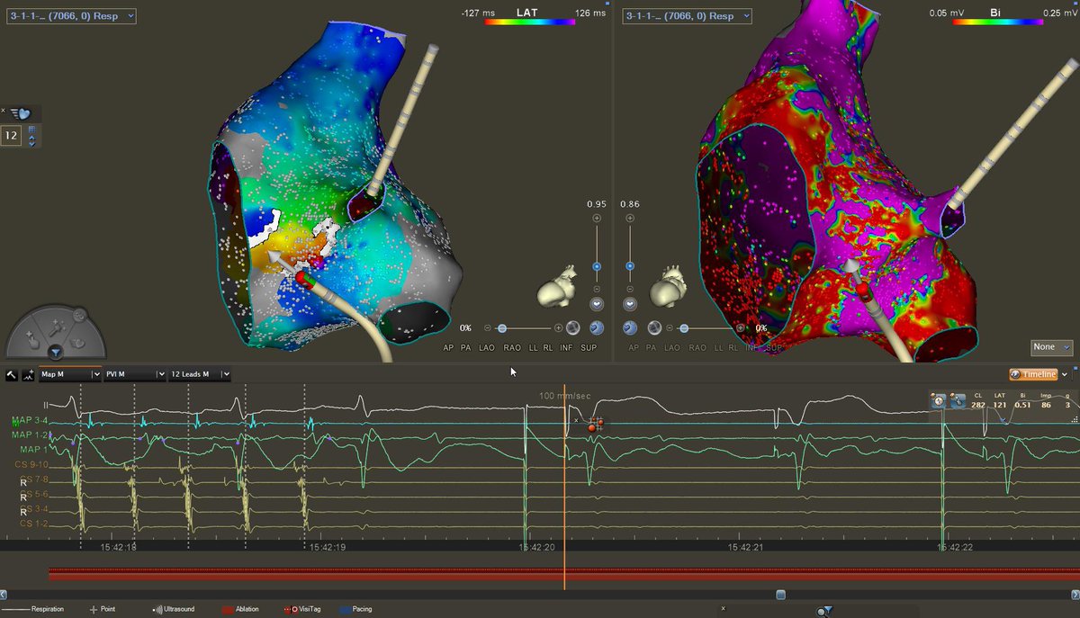This screenshot has height=618, width=1080.
Task: Expand the arrow next to Timeline button
Action: [1066, 374]
